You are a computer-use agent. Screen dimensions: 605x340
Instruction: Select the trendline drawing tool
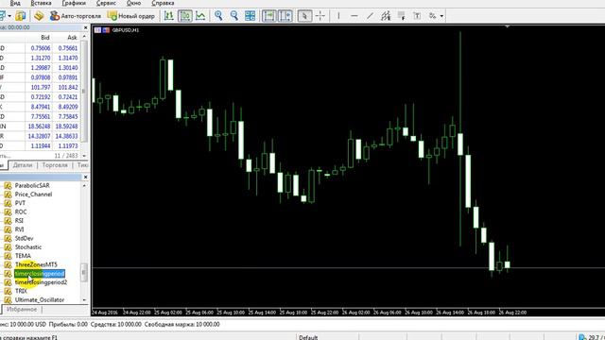click(x=370, y=16)
